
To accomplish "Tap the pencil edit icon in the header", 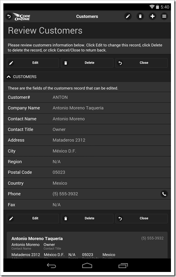I will (128, 16).
